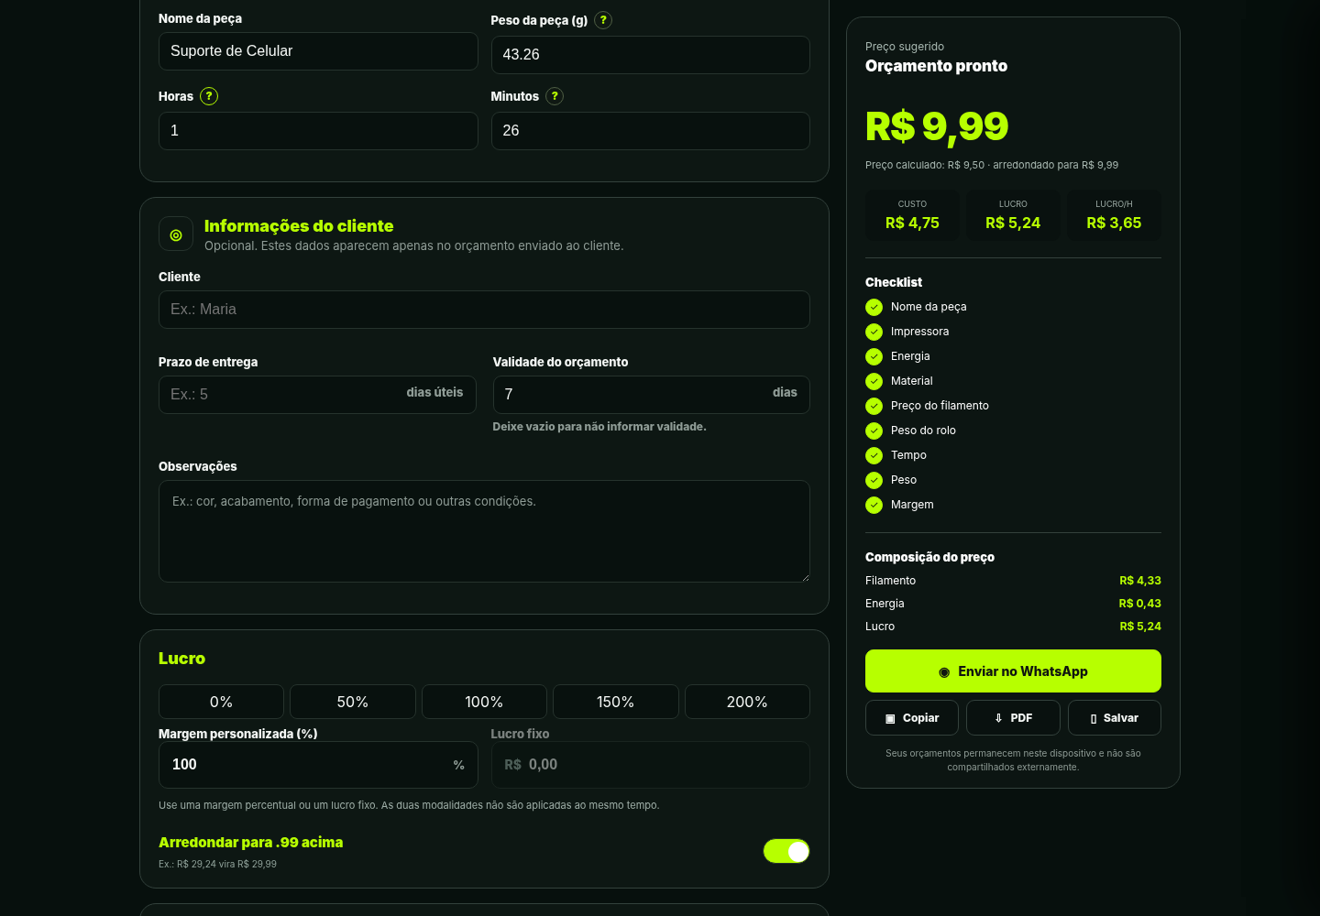Select the 0% profit preset
This screenshot has height=916, width=1320.
coord(221,702)
